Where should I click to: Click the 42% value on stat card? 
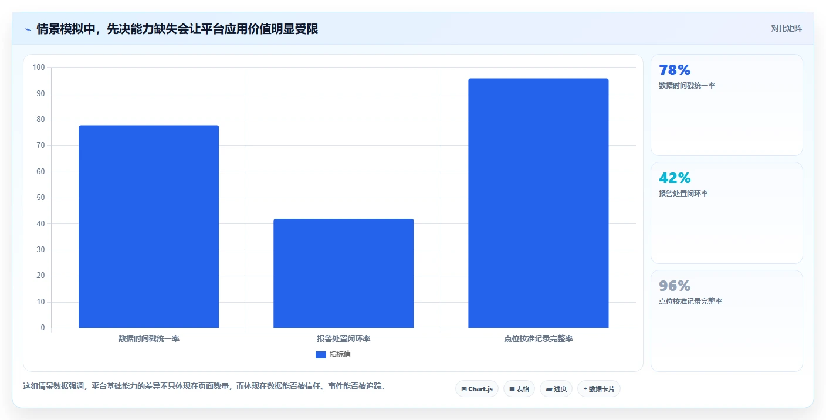675,178
